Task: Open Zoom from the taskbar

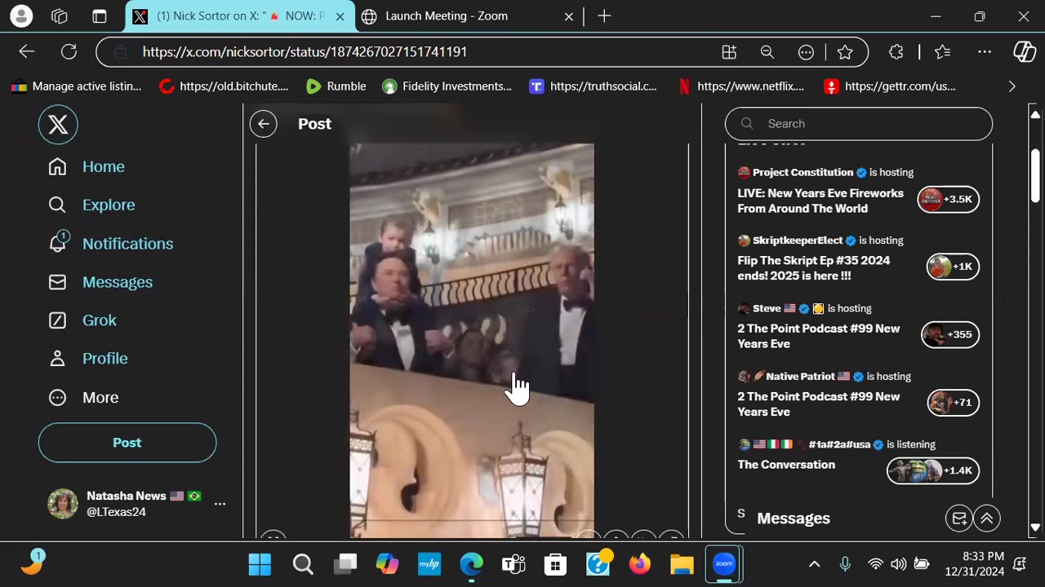Action: click(724, 564)
